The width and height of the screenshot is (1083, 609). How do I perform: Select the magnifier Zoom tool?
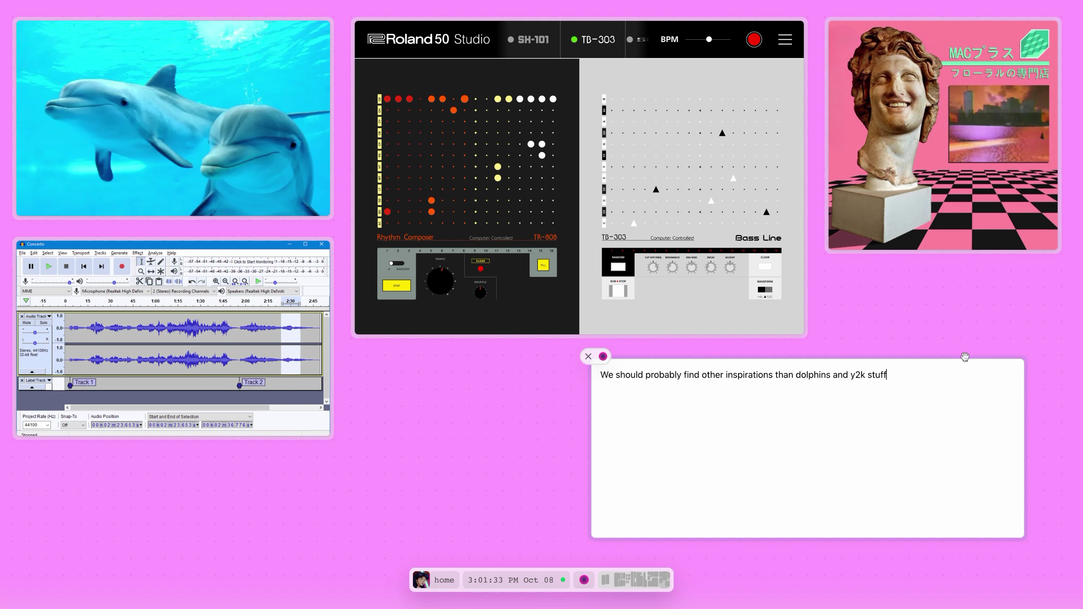pos(141,271)
